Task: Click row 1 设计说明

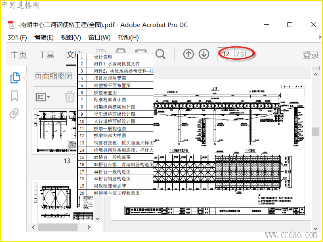Action: pyautogui.click(x=115, y=57)
